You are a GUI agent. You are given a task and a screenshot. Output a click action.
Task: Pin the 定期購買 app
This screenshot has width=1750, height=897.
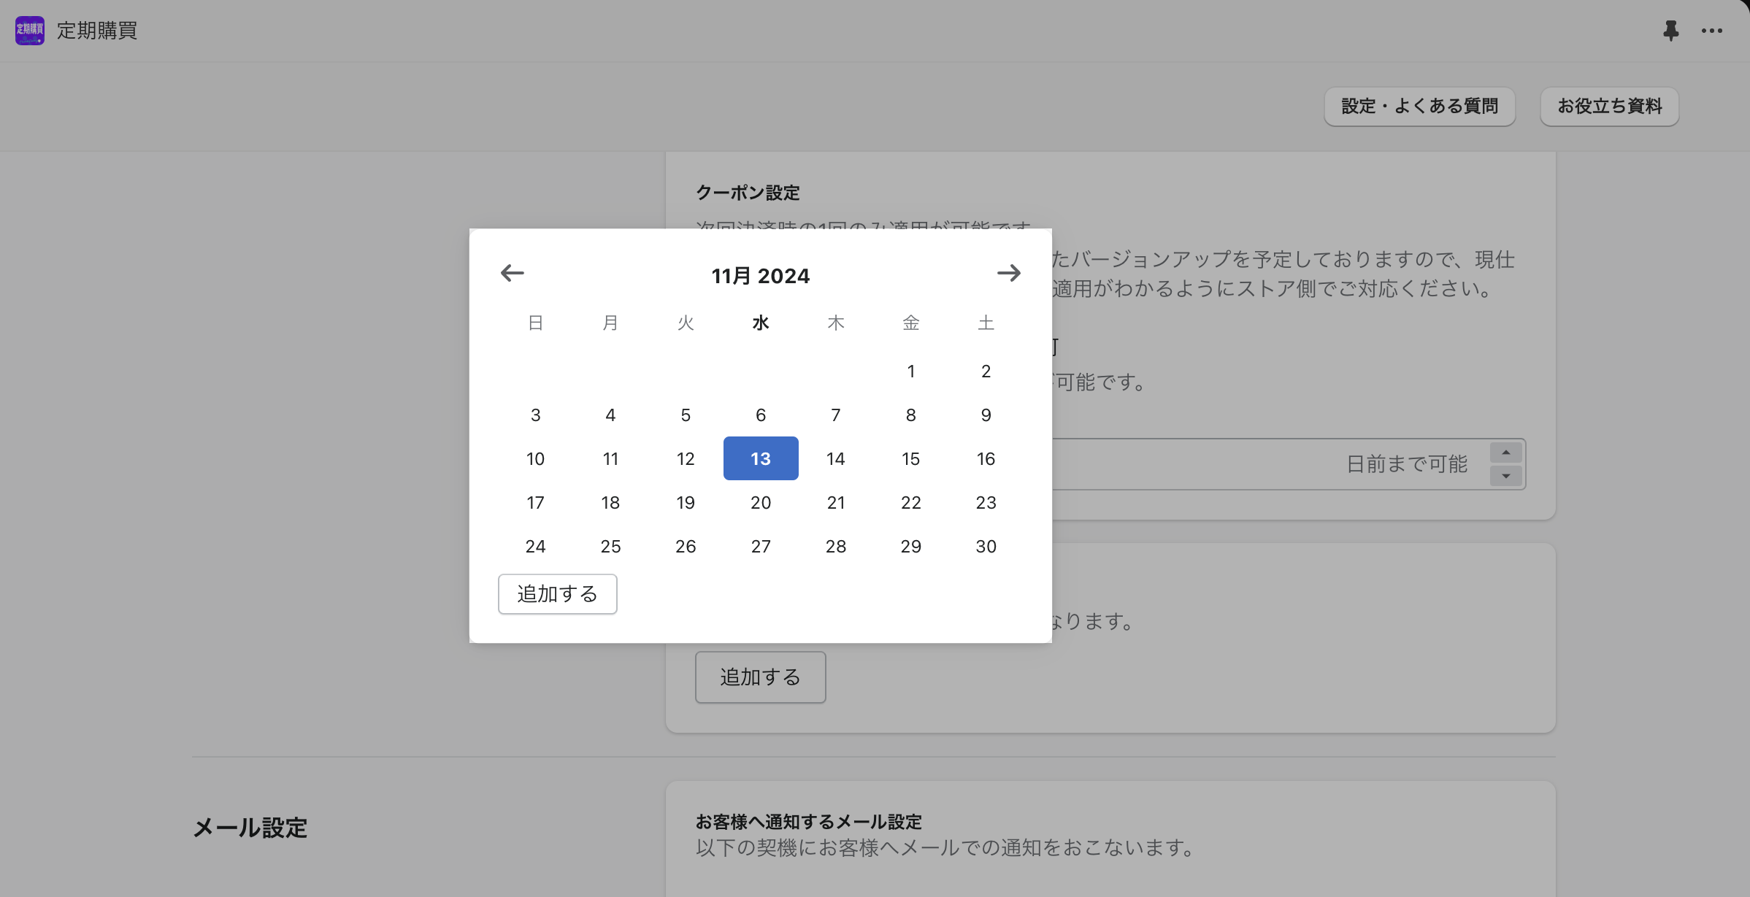point(1670,31)
